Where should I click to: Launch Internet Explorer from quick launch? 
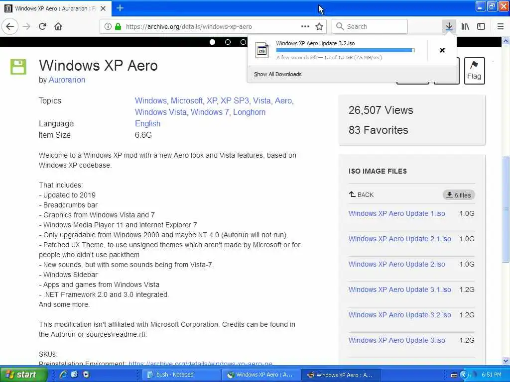[63, 375]
